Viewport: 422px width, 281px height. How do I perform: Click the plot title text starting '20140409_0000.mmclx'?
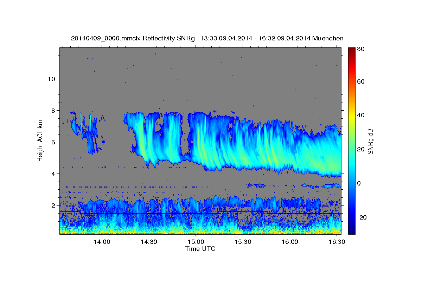pyautogui.click(x=207, y=38)
